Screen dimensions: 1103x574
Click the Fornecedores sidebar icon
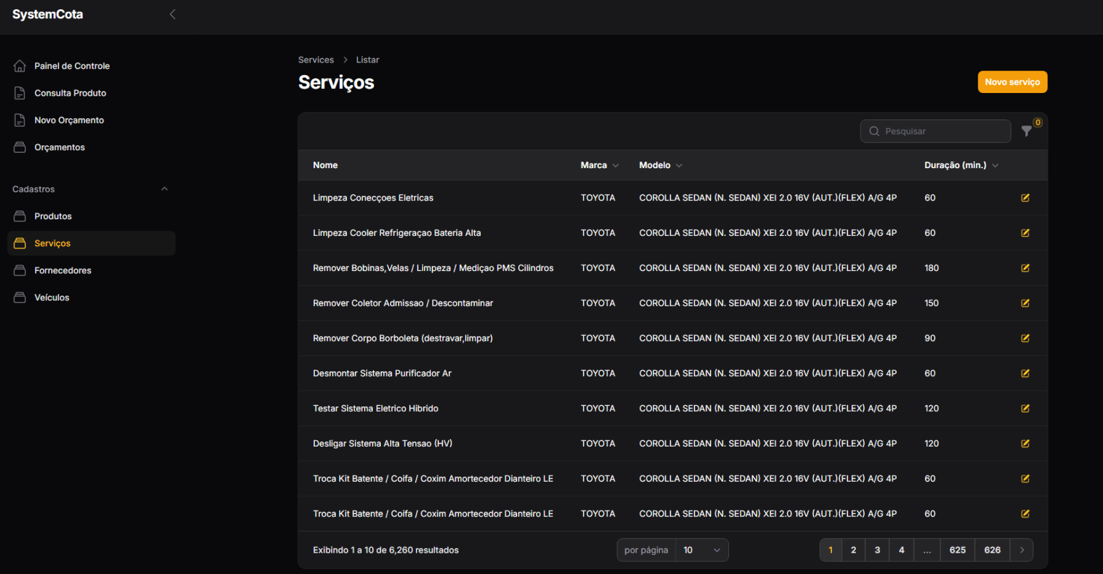(x=20, y=270)
